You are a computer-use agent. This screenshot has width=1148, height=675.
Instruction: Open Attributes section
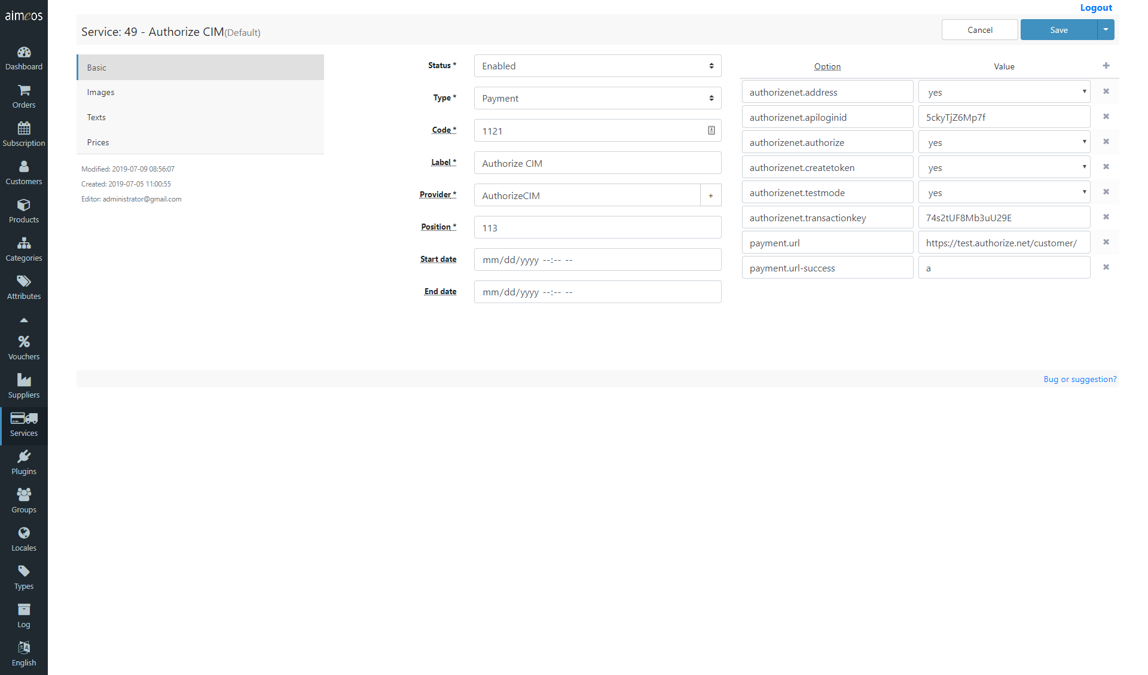tap(24, 288)
